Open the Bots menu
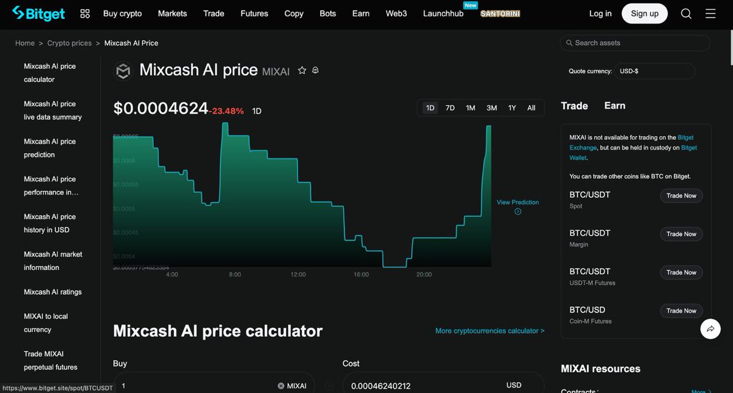Screen dimensions: 733x393 (x=328, y=13)
